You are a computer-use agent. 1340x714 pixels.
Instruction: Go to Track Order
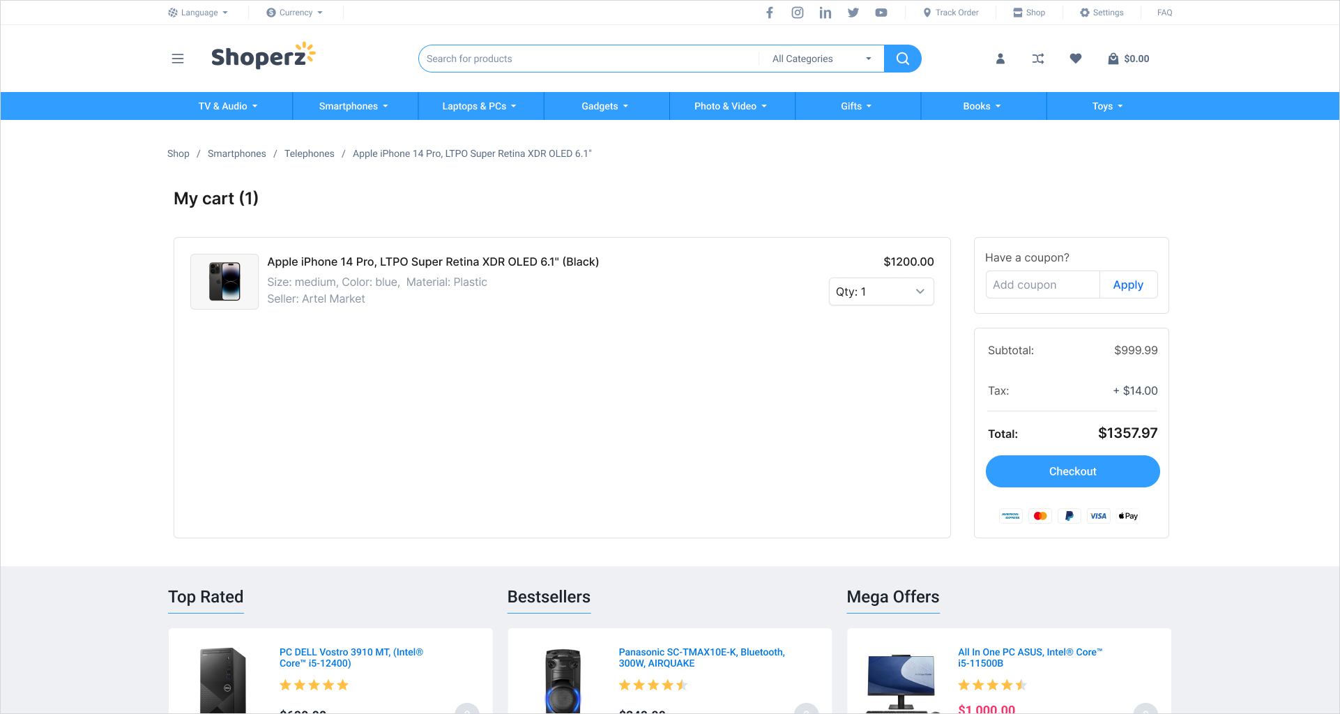[951, 13]
